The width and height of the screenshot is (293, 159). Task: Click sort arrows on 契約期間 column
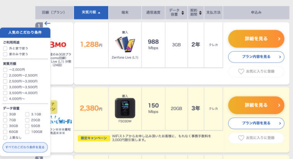point(200,13)
